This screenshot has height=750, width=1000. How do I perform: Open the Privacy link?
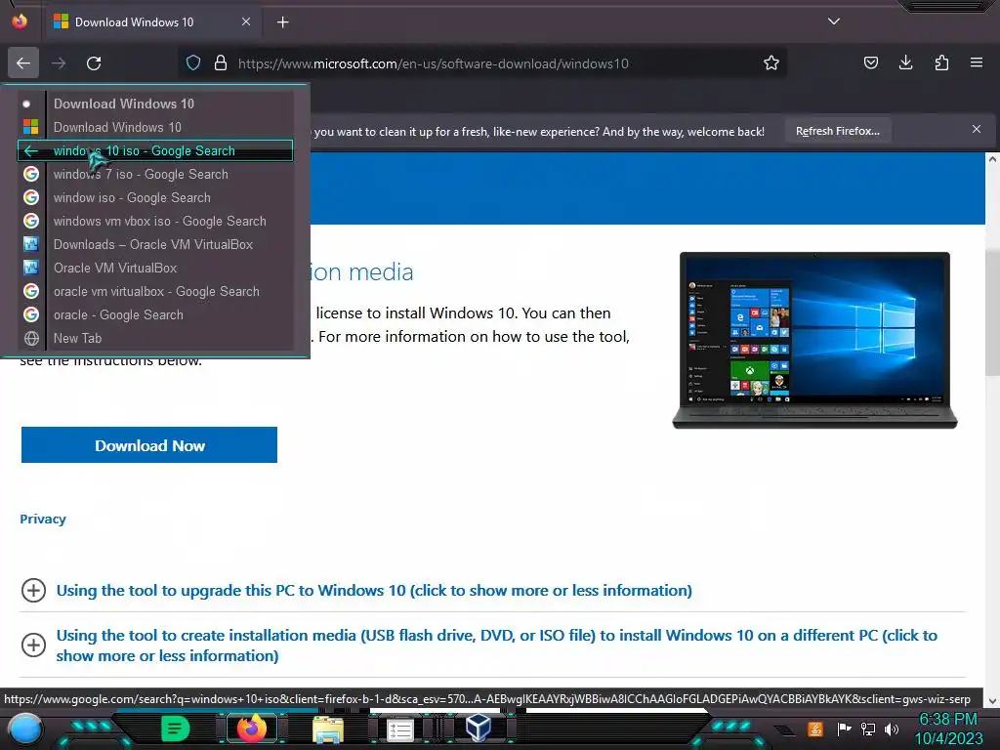click(43, 520)
